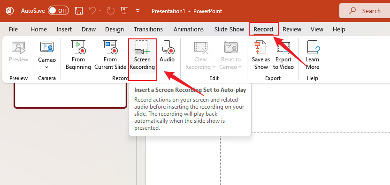Expand the Cameo dropdown chevron
Viewport: 390px width, 185px height.
[x=47, y=67]
